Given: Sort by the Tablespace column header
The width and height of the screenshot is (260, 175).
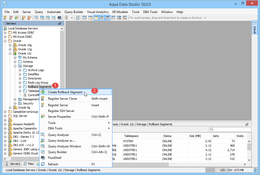Looking at the screenshot, I should (142, 136).
